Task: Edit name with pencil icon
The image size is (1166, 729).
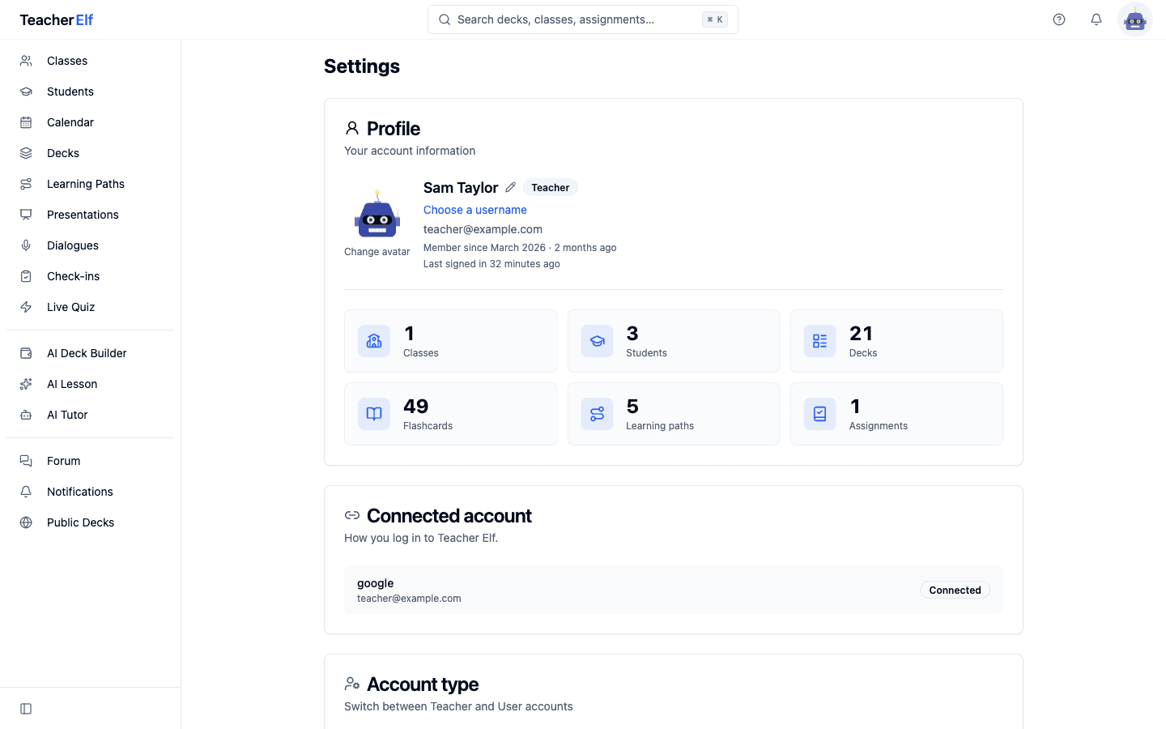Action: pyautogui.click(x=510, y=187)
